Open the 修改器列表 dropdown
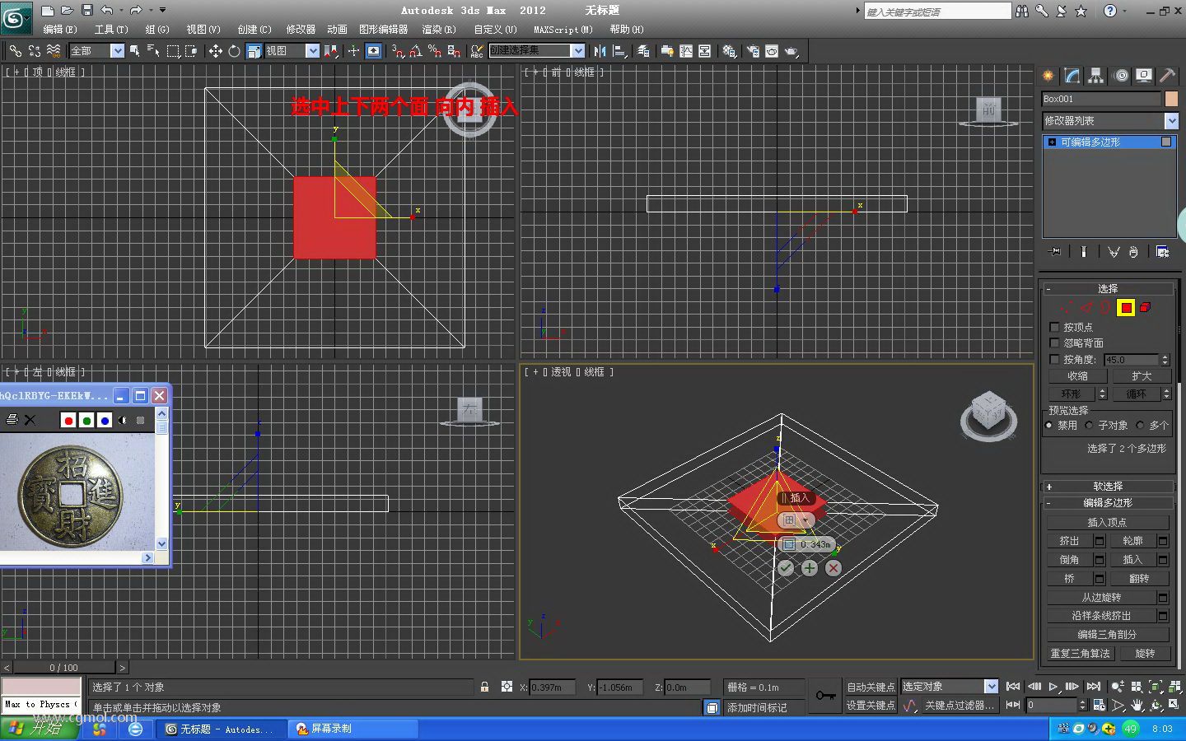The image size is (1186, 741). point(1171,121)
